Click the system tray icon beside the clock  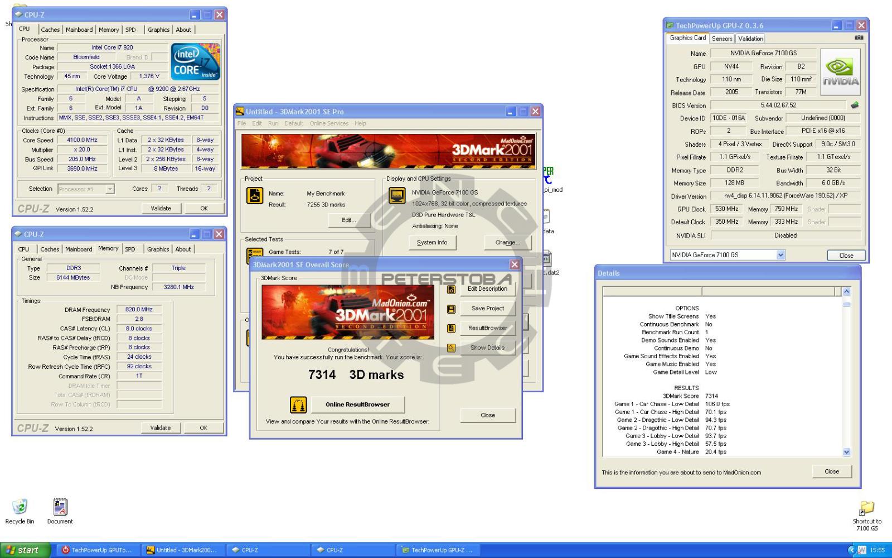[861, 550]
